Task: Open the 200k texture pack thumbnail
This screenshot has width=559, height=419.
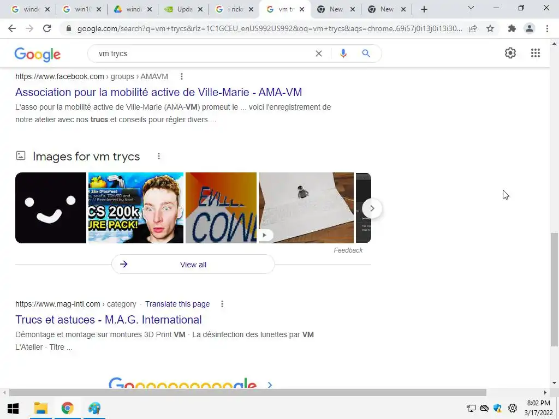Action: click(136, 208)
